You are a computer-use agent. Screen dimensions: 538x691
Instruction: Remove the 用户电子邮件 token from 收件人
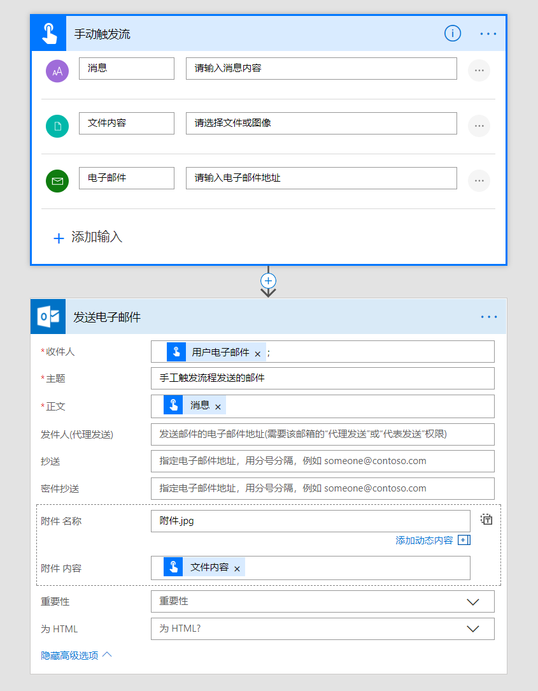pos(258,353)
